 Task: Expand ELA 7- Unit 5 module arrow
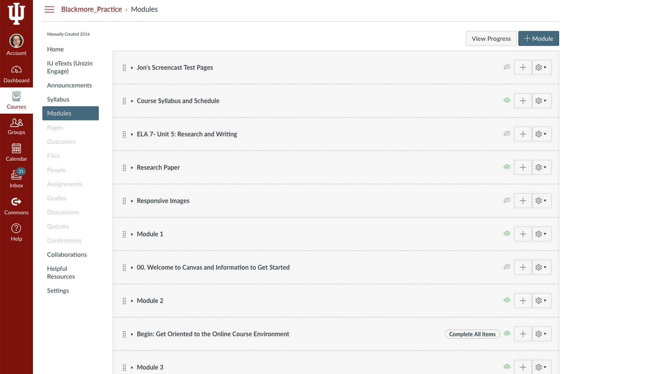pos(132,134)
